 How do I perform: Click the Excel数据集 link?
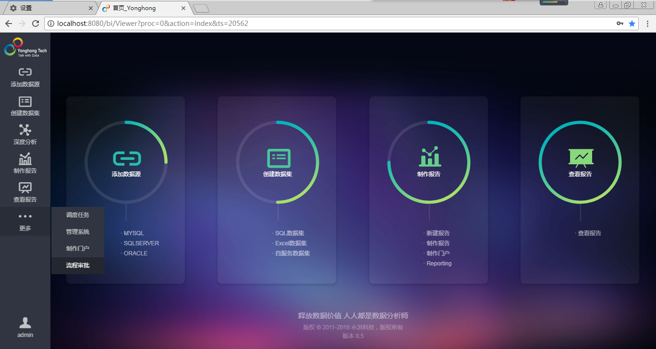pos(291,243)
